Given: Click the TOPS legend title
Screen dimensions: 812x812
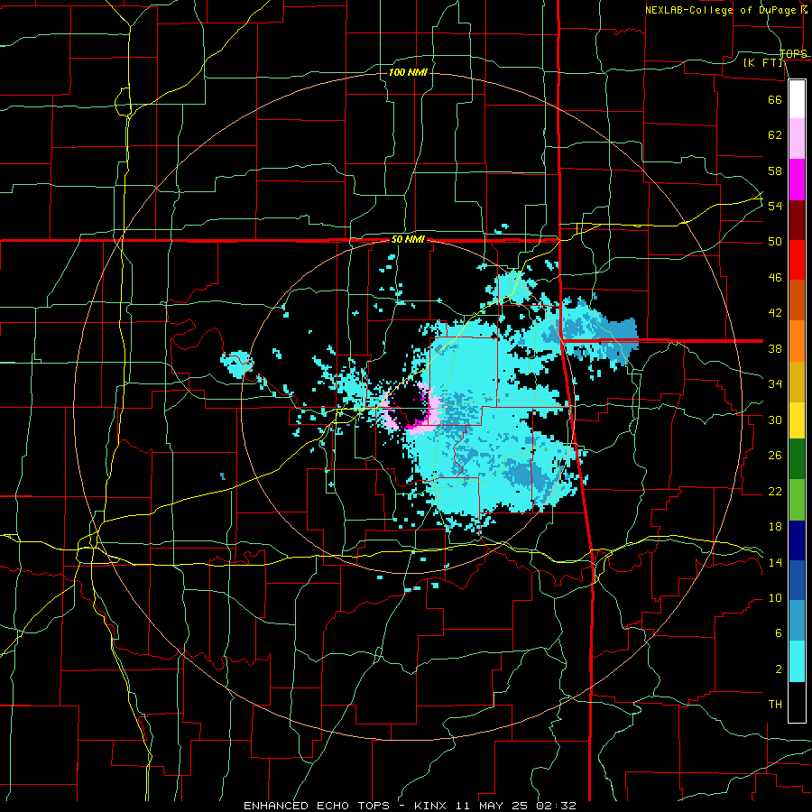Looking at the screenshot, I should pos(793,53).
